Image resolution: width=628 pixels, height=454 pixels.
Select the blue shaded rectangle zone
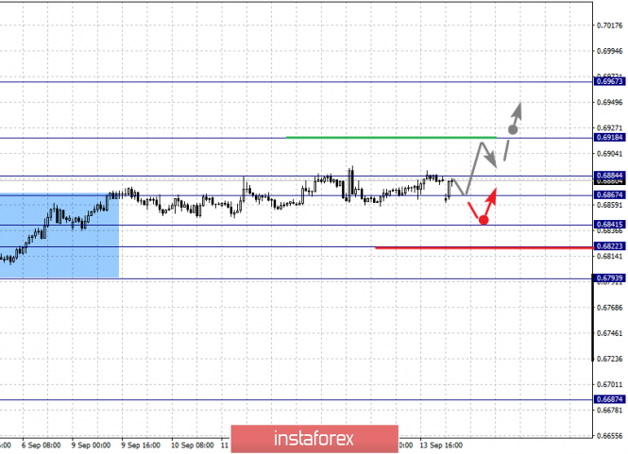pyautogui.click(x=59, y=236)
